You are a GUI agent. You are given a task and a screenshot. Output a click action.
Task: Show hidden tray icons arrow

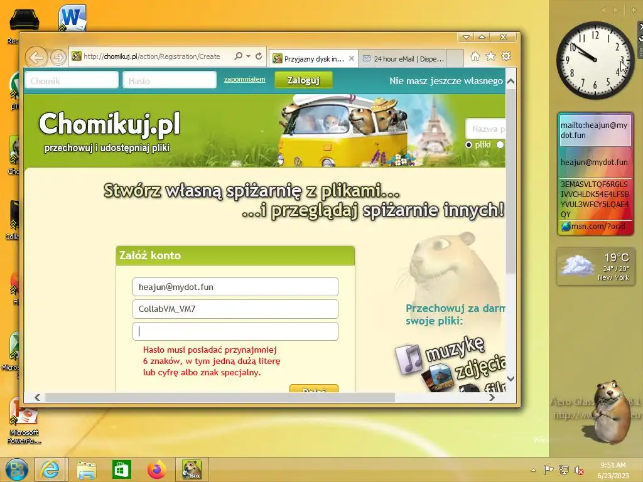[533, 470]
